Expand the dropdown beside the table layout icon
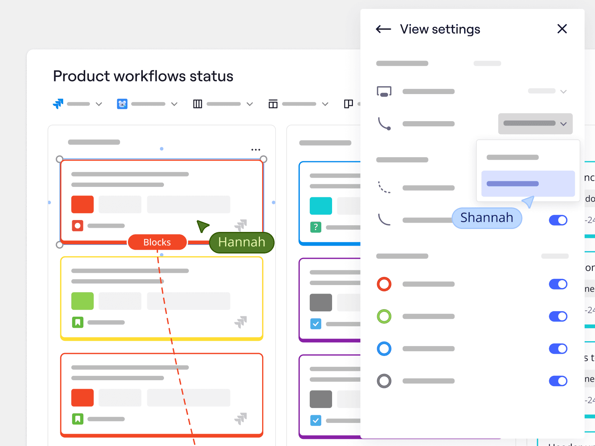The height and width of the screenshot is (446, 595). click(325, 104)
